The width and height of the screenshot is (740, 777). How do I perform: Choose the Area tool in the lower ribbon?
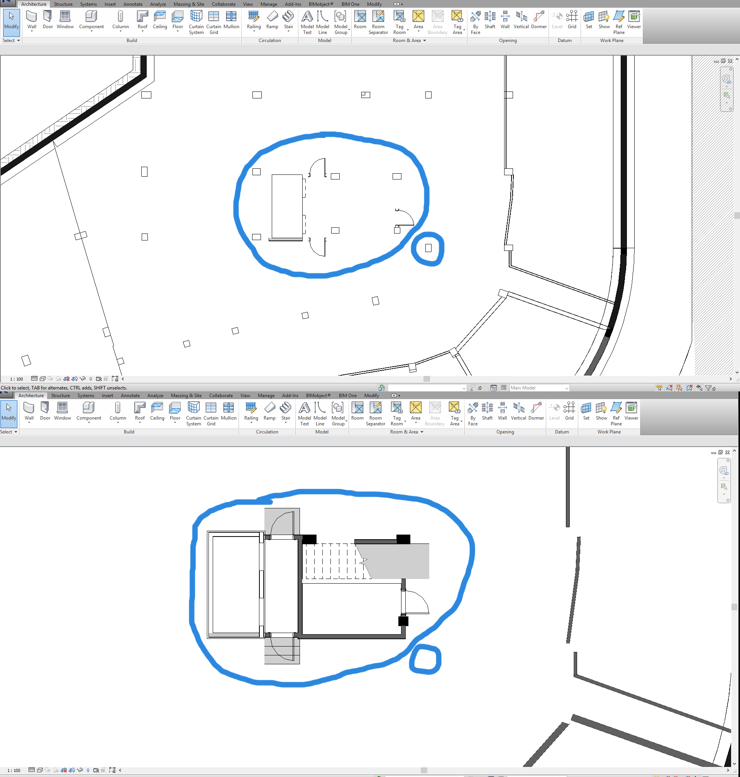pyautogui.click(x=416, y=412)
